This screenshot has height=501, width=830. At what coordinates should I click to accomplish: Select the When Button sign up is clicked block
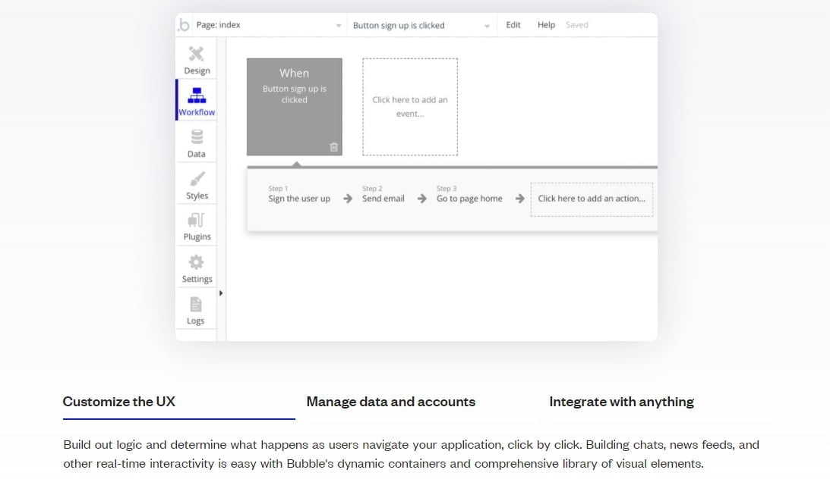click(294, 102)
